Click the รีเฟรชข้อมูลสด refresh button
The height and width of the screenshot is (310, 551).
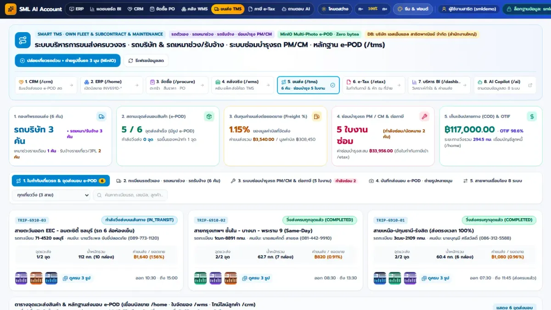tap(146, 61)
